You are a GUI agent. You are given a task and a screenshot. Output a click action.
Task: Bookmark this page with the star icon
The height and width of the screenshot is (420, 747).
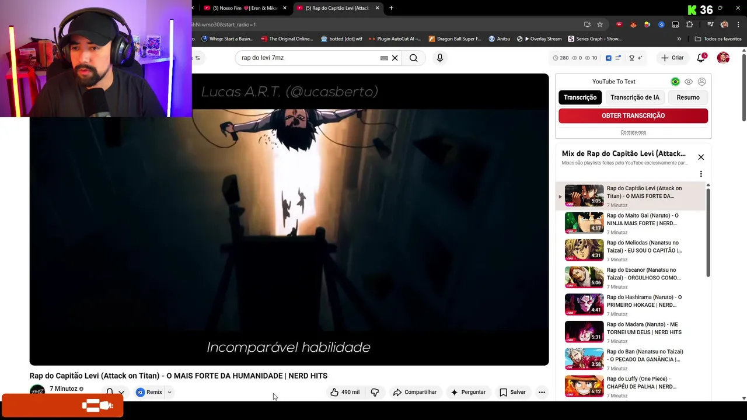pos(600,24)
